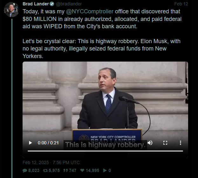Click the comments bubble icon showing 8,023
Viewport: 198px width, 178px height.
[25, 171]
